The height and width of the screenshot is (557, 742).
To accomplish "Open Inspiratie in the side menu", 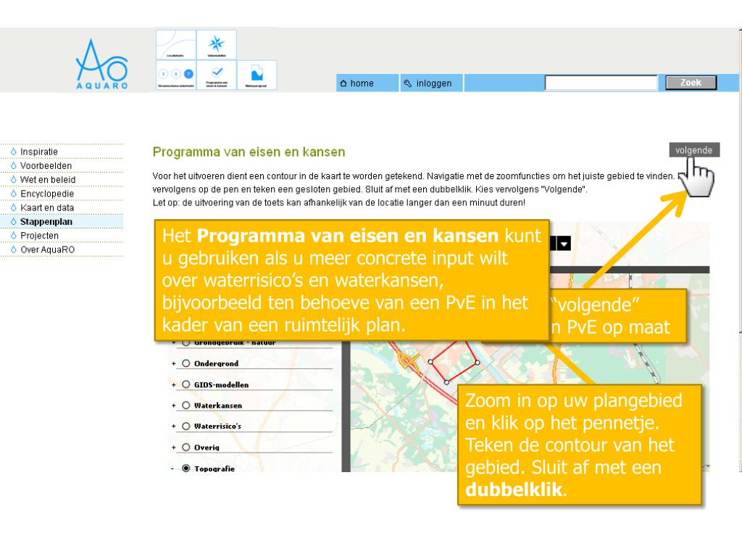I will (39, 152).
